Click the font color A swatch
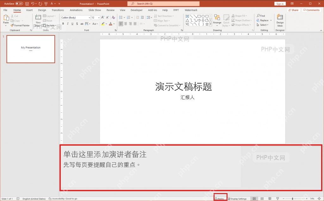The height and width of the screenshot is (201, 324). tap(110, 24)
